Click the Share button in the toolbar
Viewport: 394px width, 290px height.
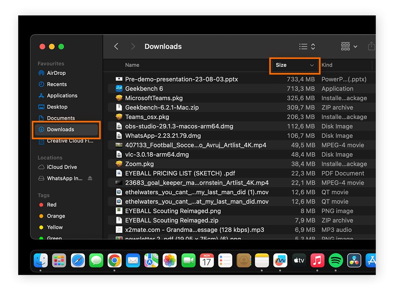[x=371, y=46]
